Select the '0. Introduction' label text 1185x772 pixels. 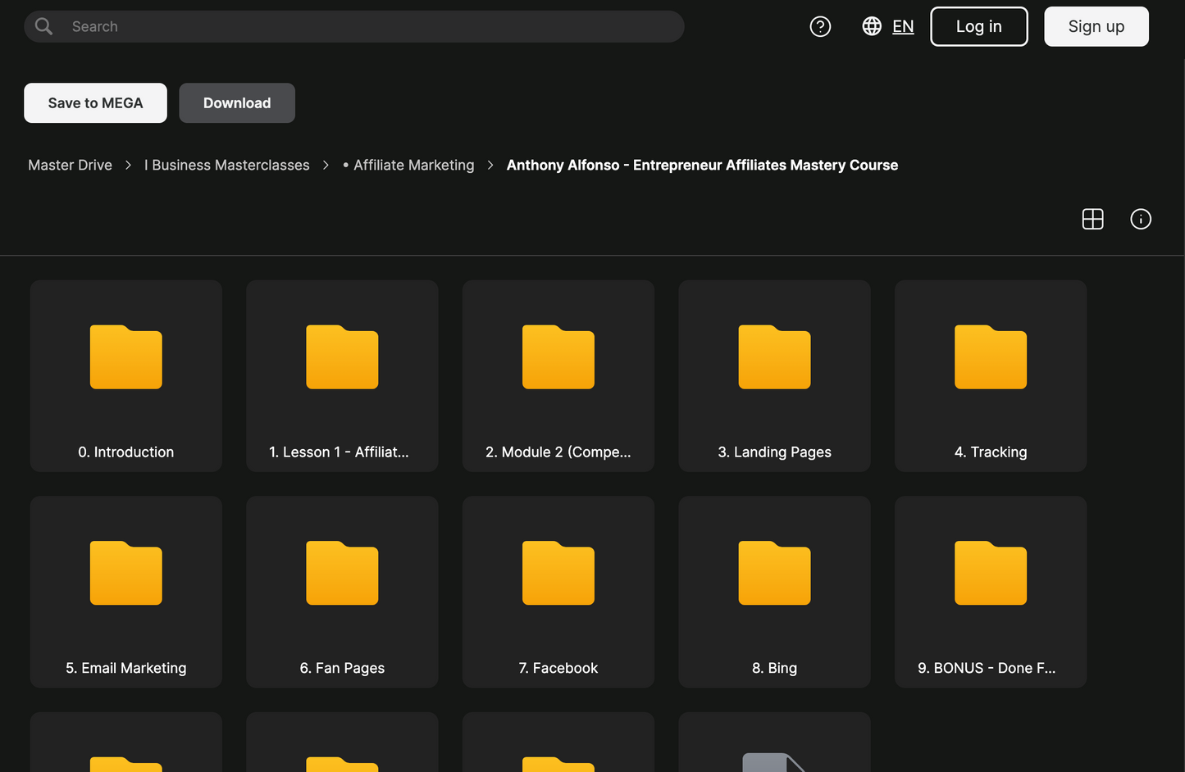point(126,452)
